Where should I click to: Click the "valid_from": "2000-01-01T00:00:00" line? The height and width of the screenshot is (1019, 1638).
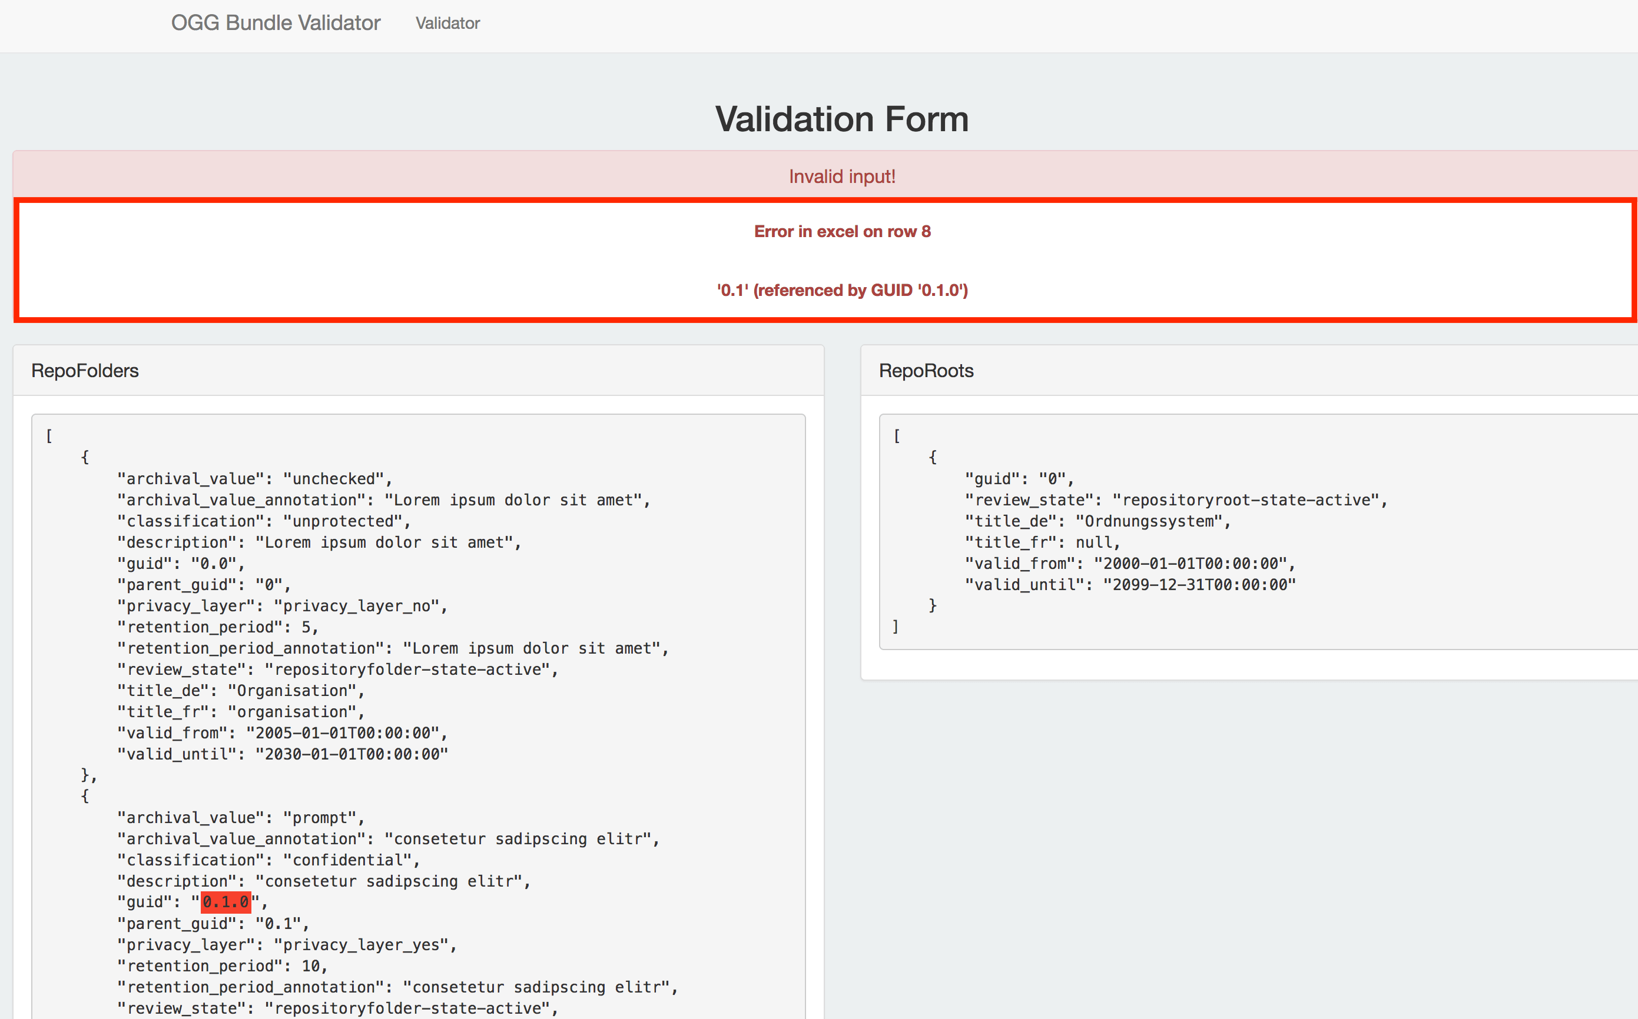[1129, 564]
